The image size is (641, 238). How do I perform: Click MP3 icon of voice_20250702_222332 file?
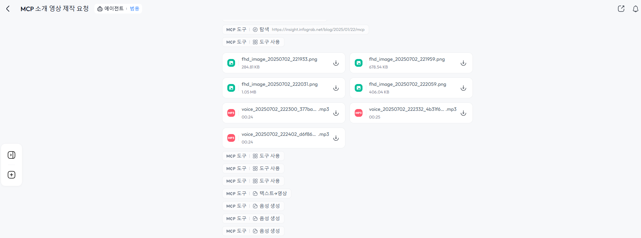coord(359,113)
